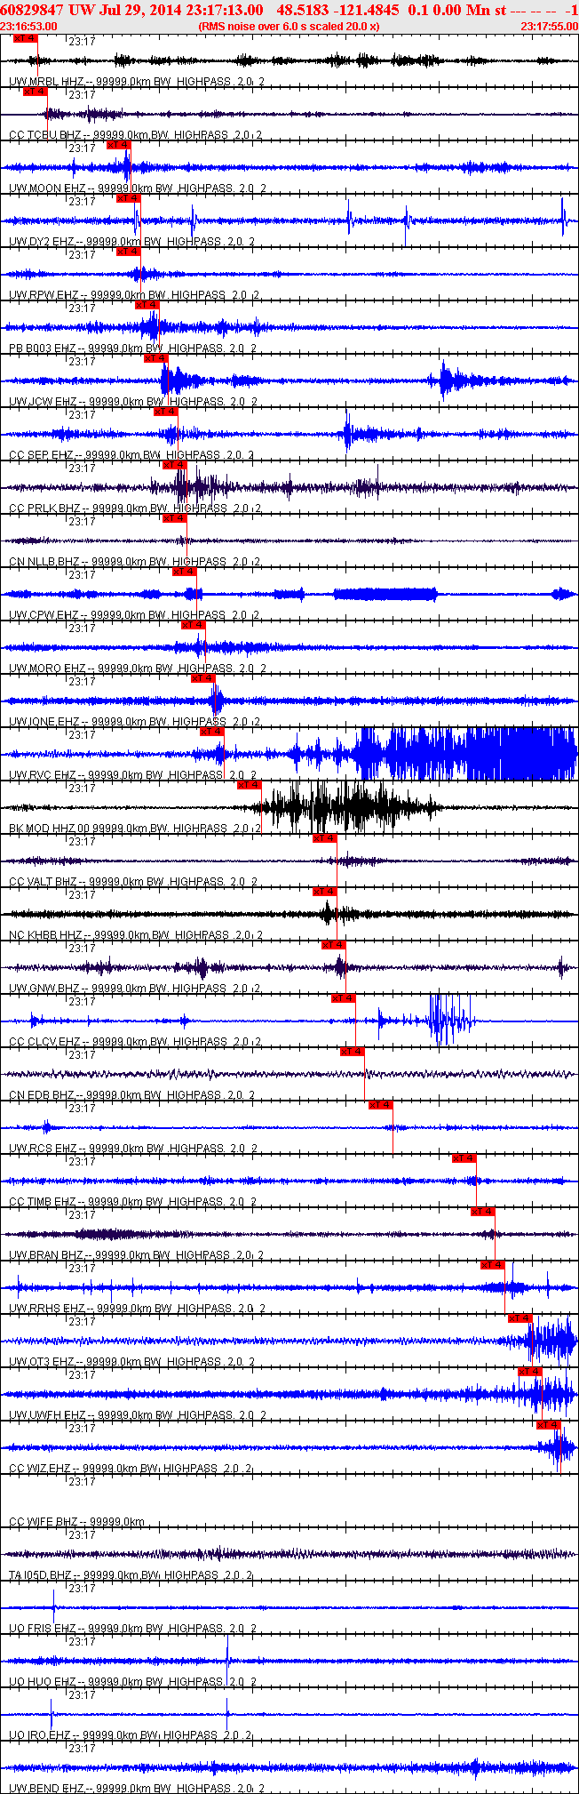The height and width of the screenshot is (1794, 579).
Task: Click the end time '23:17:55.00'
Action: point(549,27)
